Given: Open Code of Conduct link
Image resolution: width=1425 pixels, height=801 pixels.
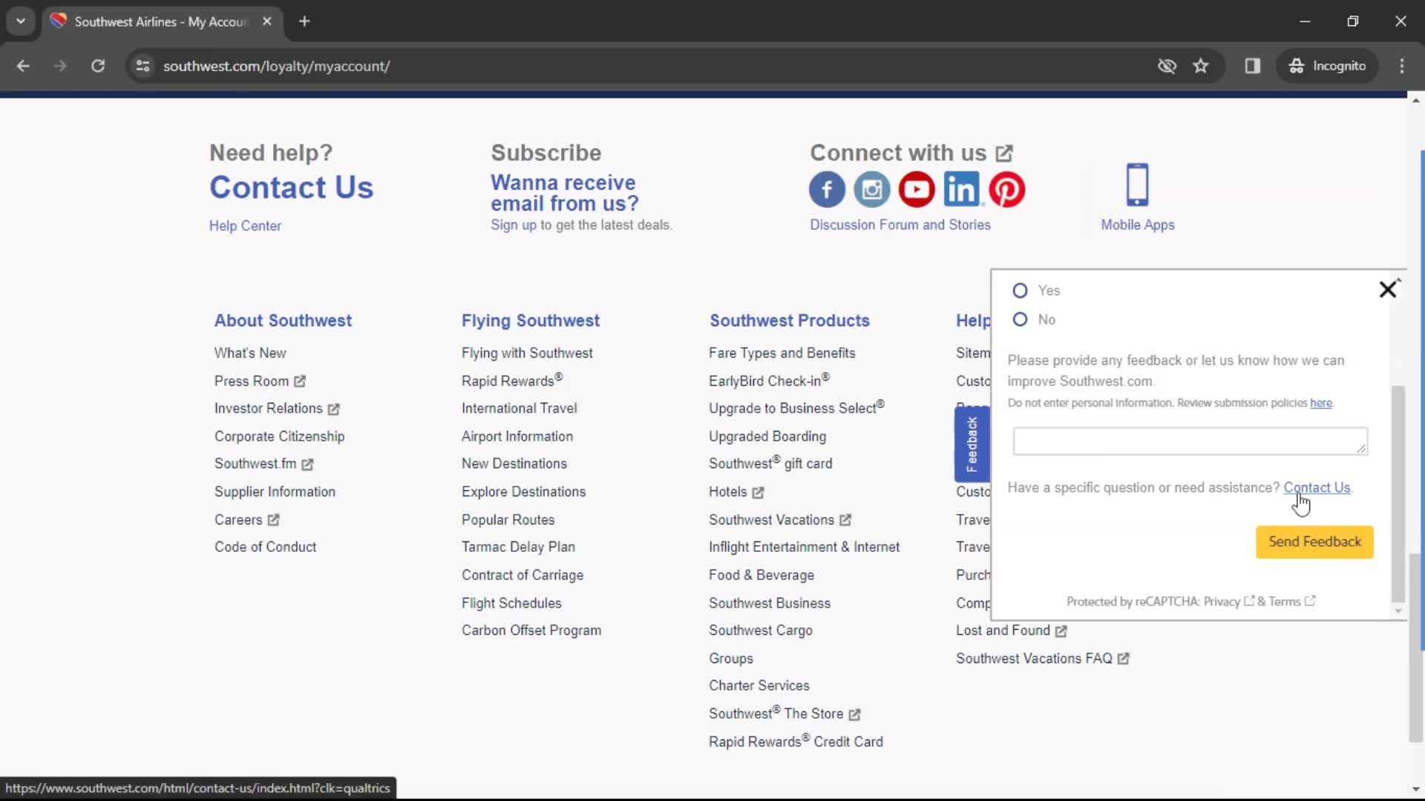Looking at the screenshot, I should 265,547.
